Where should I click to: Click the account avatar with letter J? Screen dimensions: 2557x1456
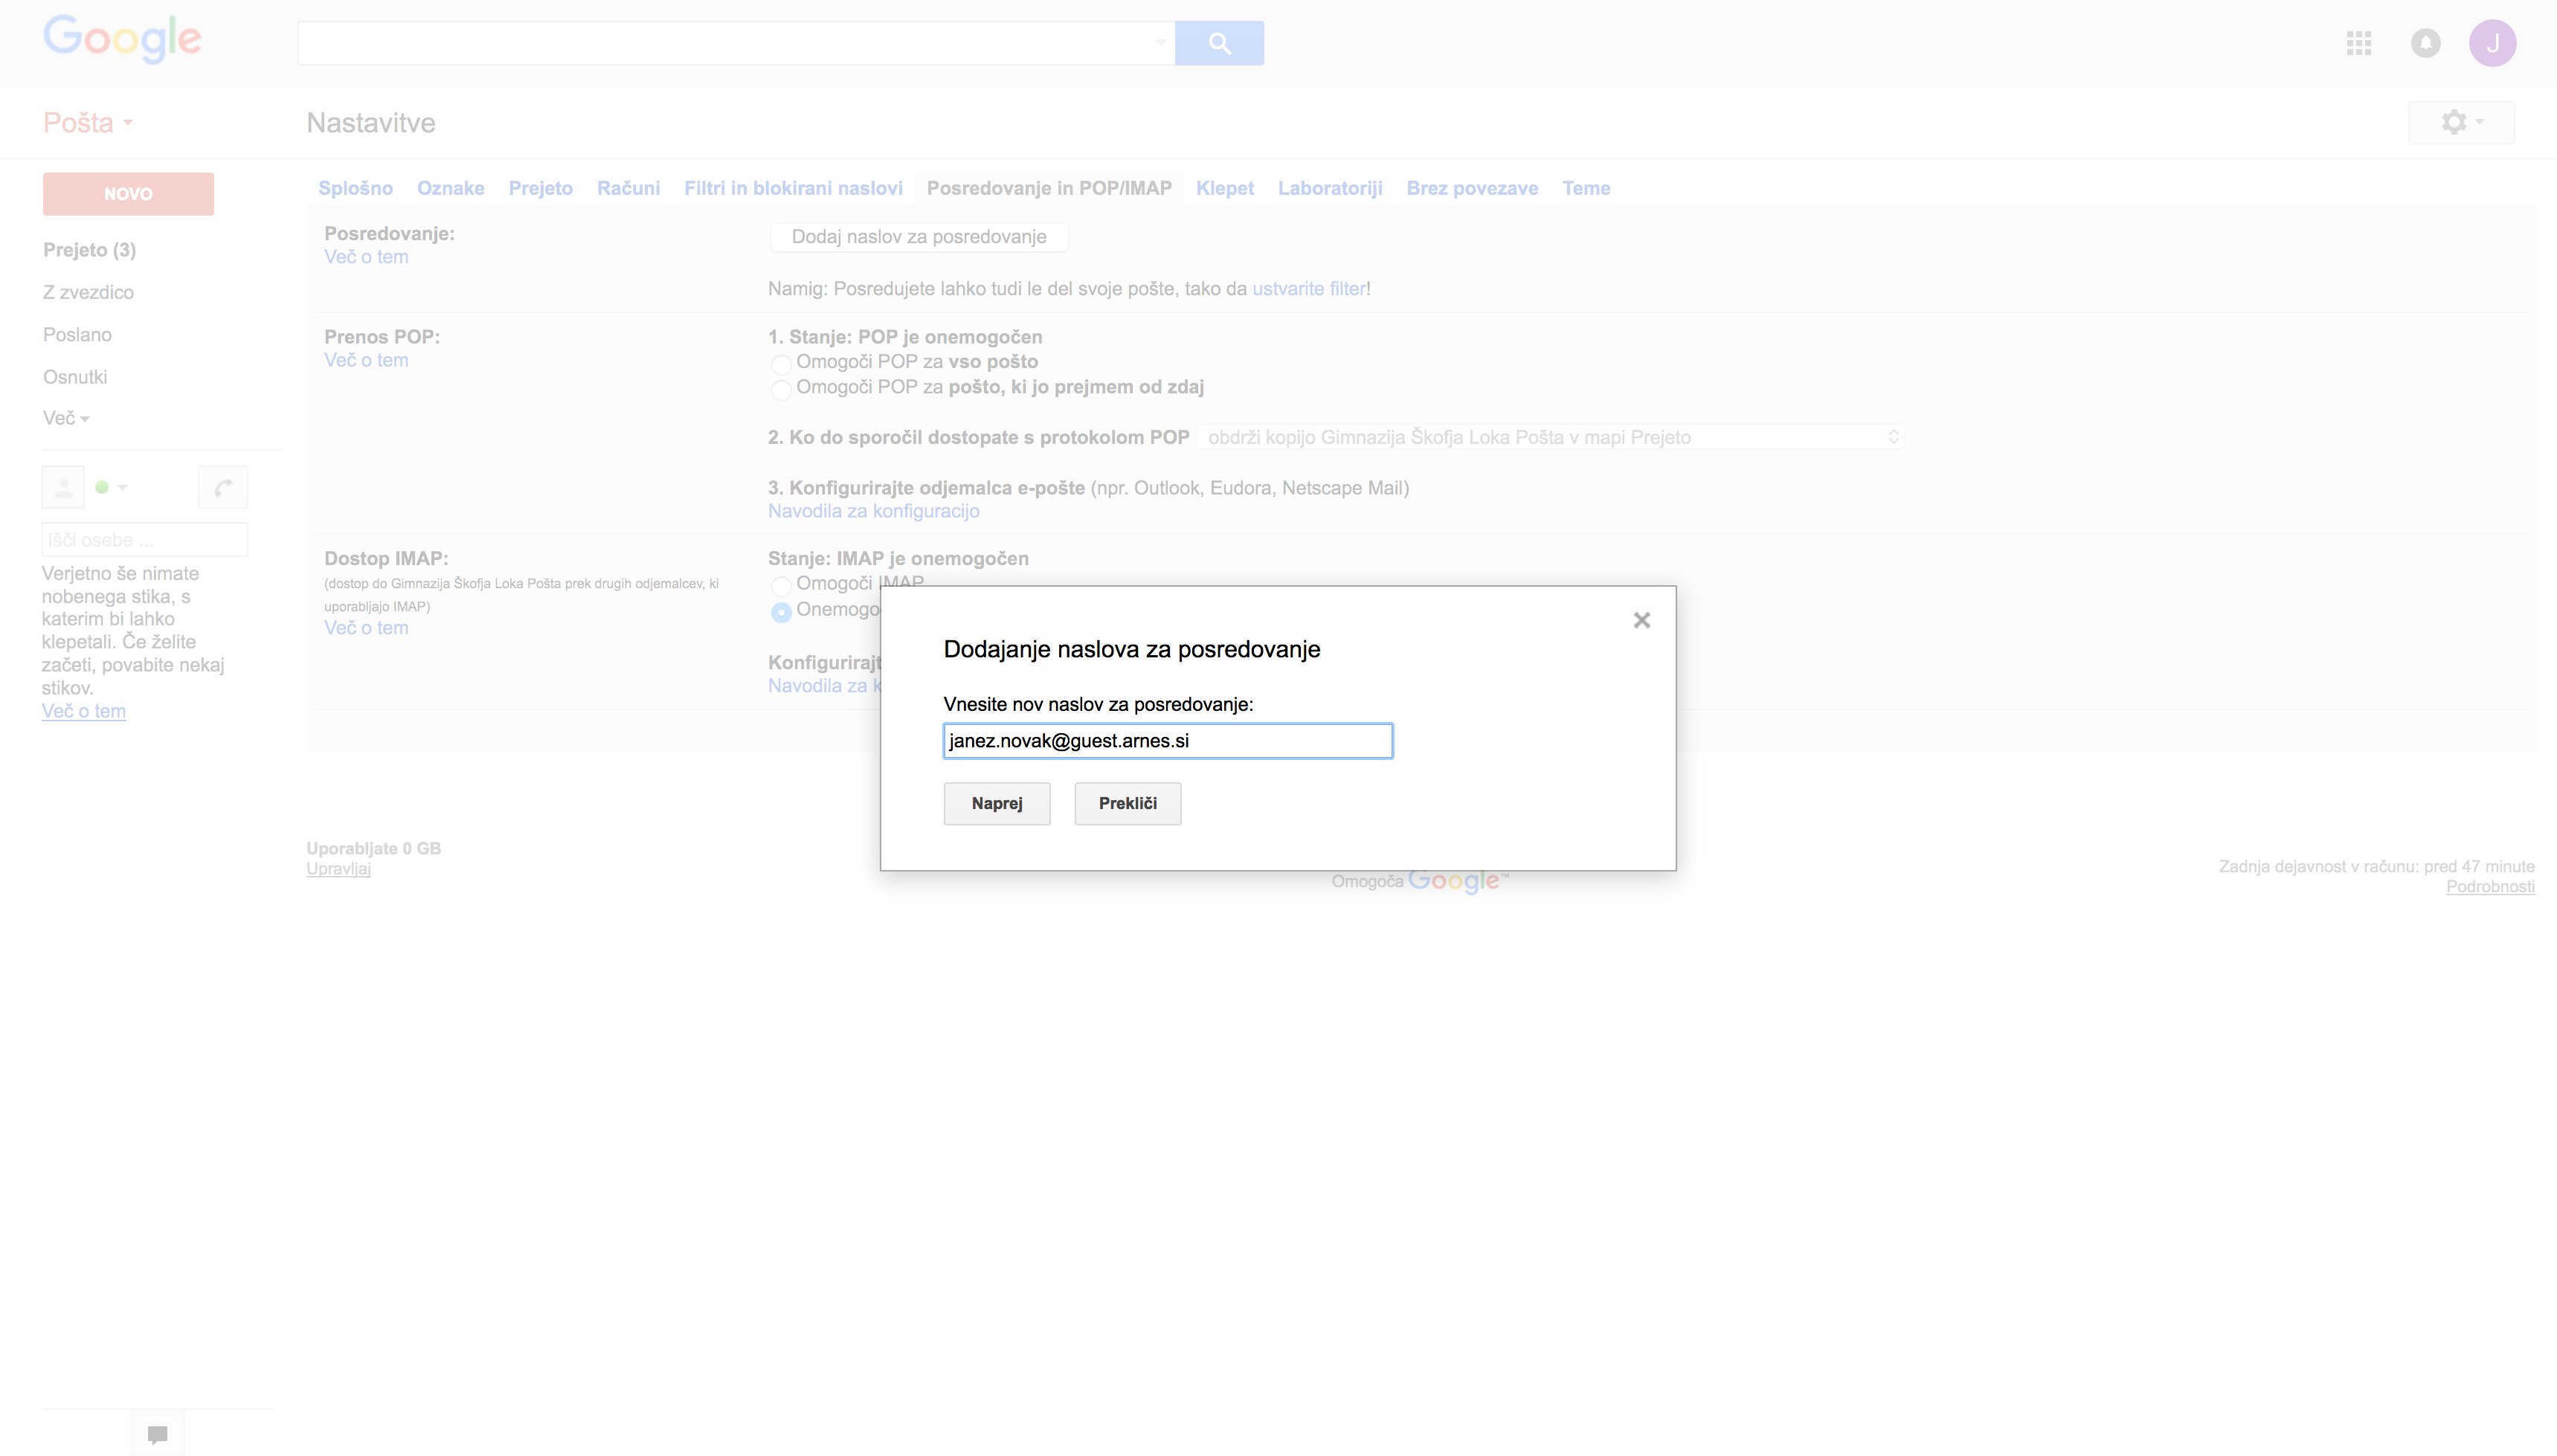[2492, 43]
